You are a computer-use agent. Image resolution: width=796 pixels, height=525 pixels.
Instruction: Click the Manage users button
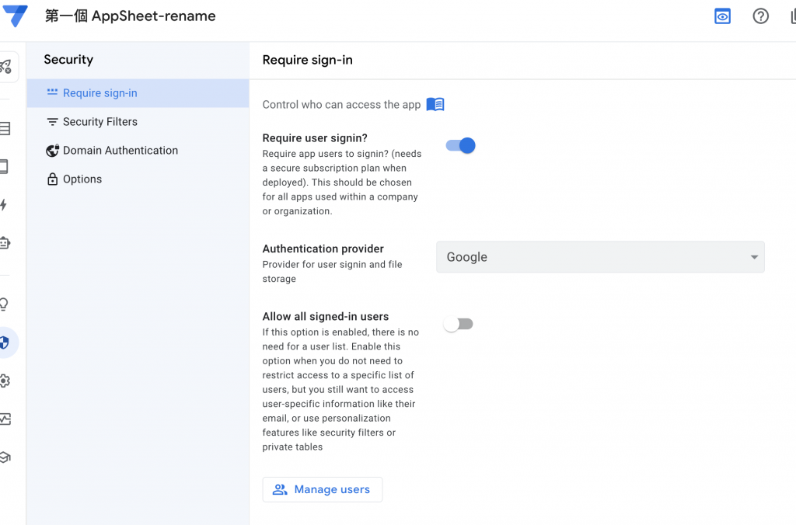point(322,489)
